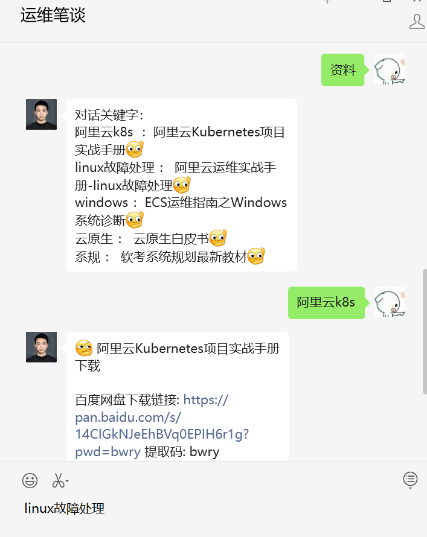Click the thinking emoji before 阿里云Kubernetes项目实战手册下载
Screen dimensions: 427x537
pyautogui.click(x=84, y=348)
